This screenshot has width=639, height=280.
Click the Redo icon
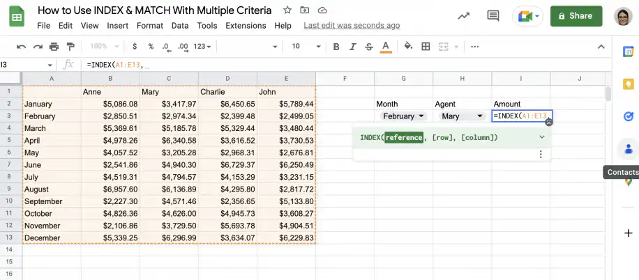(x=38, y=47)
